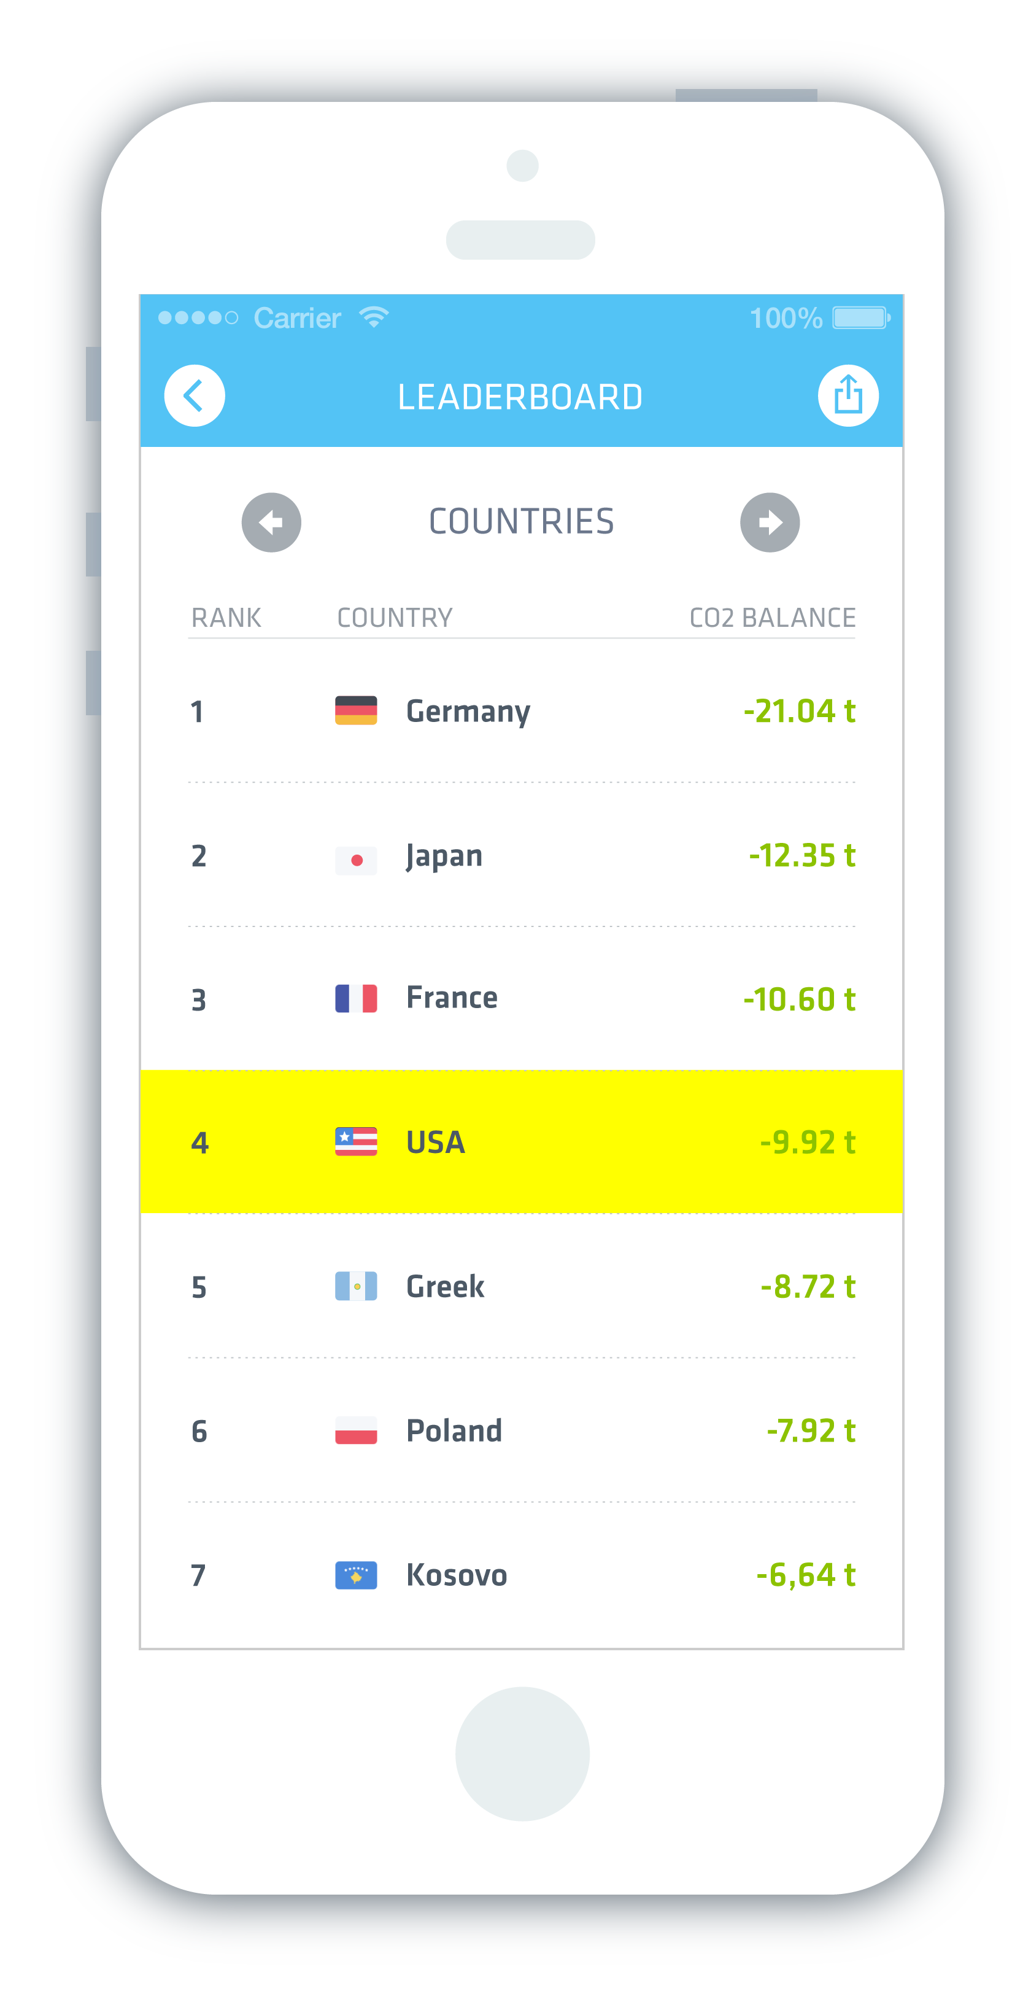Image resolution: width=1031 pixels, height=1991 pixels.
Task: Tap the Japan flag icon
Action: (x=355, y=860)
